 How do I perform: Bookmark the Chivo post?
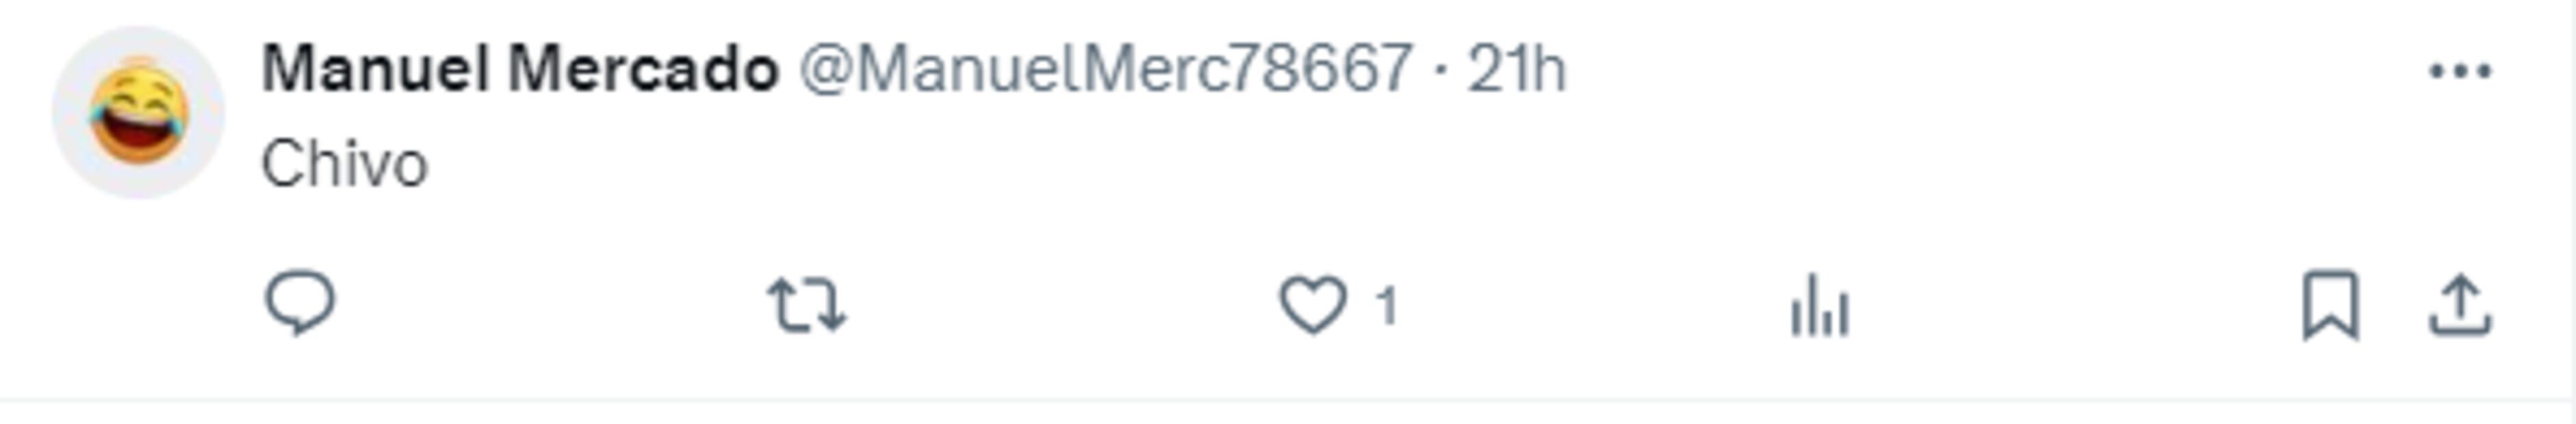(x=2330, y=305)
